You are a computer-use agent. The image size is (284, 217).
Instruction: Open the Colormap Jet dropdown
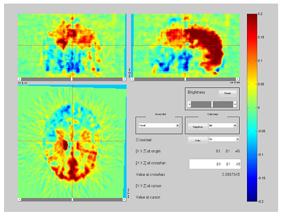tap(223, 125)
